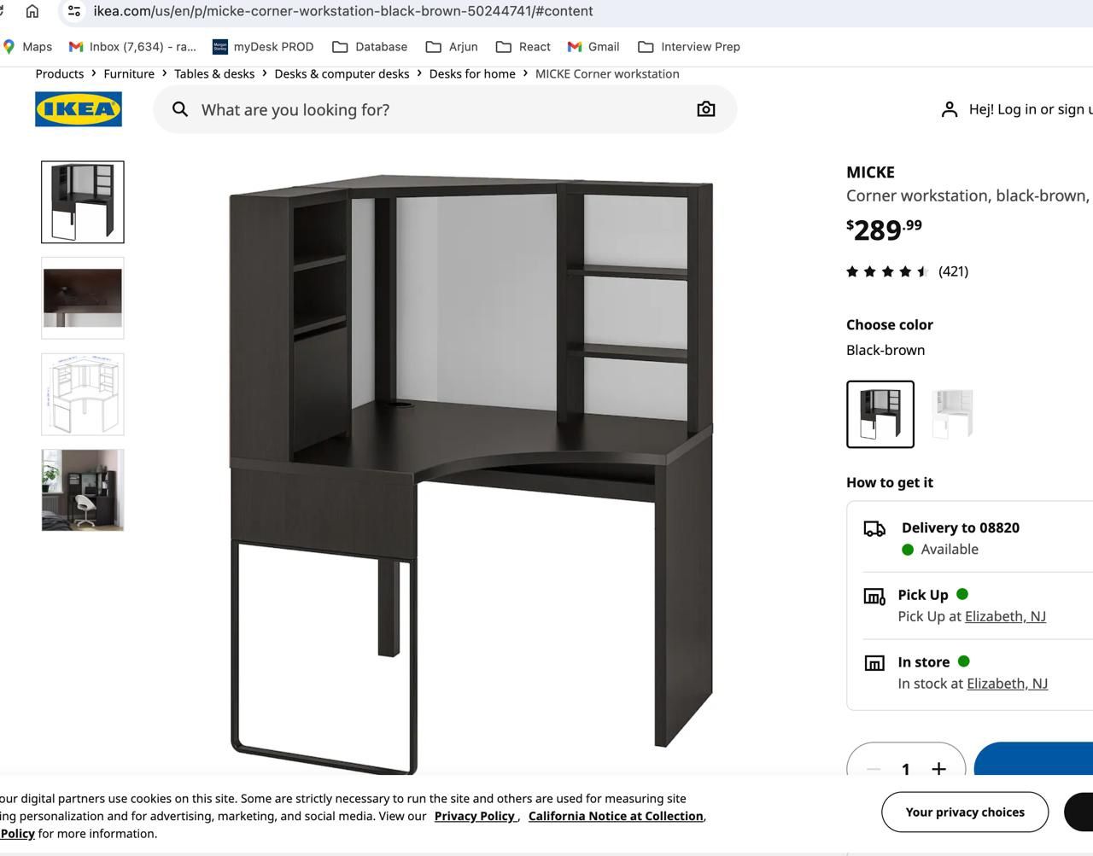Click the delivery truck icon
Image resolution: width=1093 pixels, height=856 pixels.
(x=874, y=529)
